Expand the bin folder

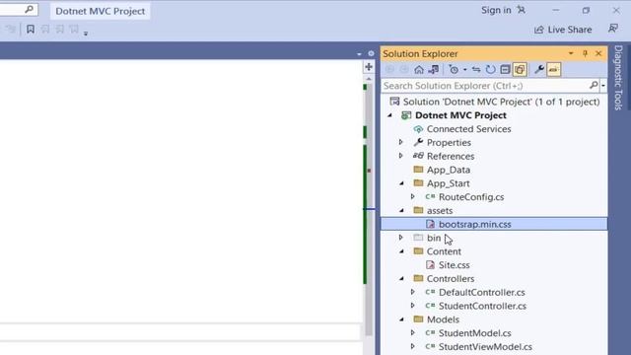click(x=401, y=238)
